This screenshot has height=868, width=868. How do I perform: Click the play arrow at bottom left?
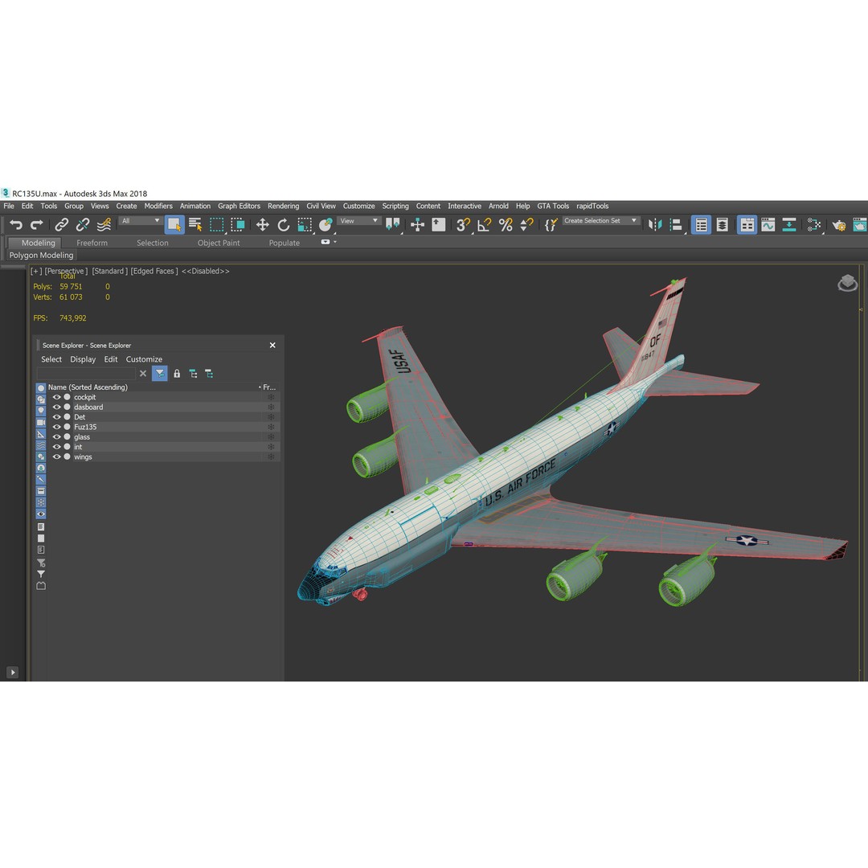pyautogui.click(x=13, y=672)
